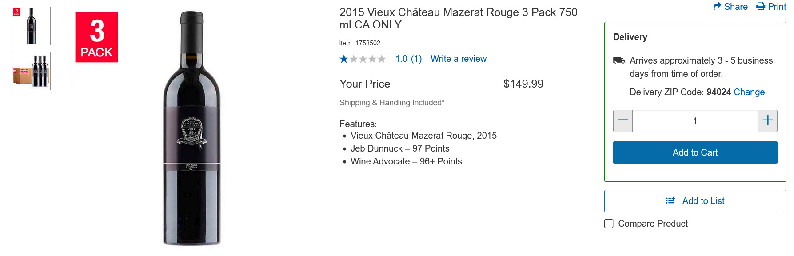
Task: Select the single bottle thumbnail
Action: point(31,26)
